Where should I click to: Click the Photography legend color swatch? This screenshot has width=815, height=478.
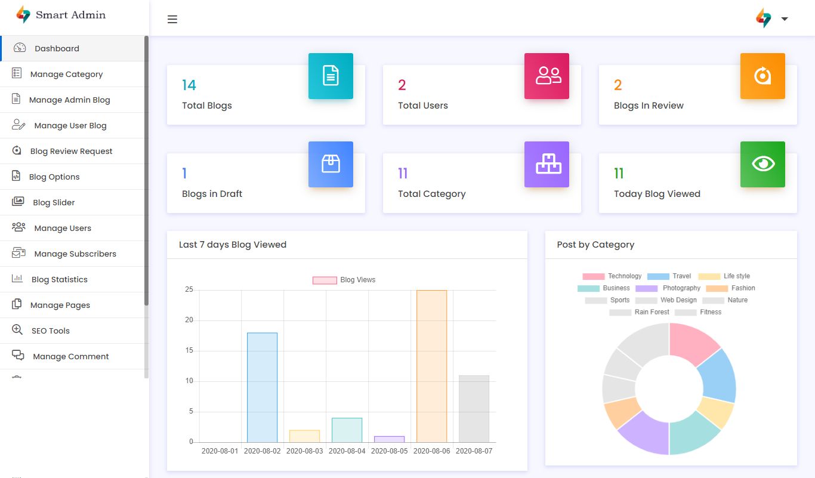tap(647, 288)
